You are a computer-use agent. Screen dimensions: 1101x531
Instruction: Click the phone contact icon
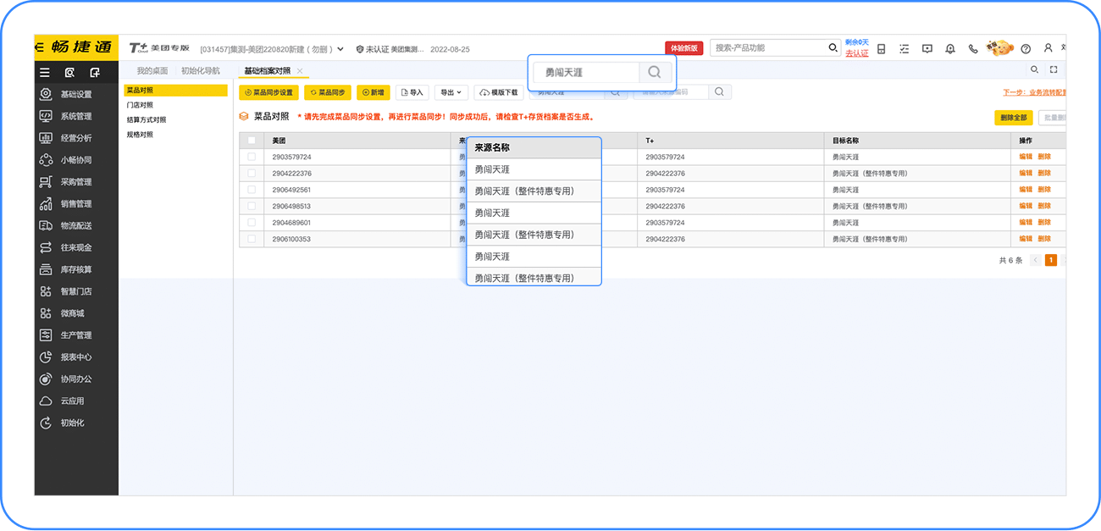(x=973, y=49)
